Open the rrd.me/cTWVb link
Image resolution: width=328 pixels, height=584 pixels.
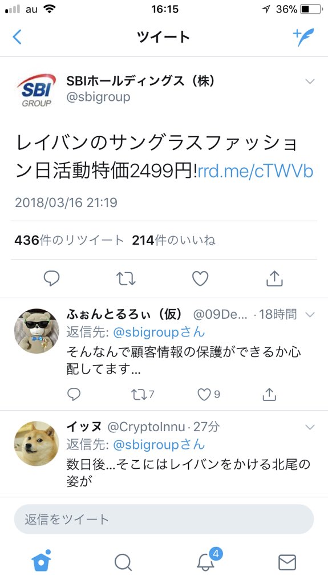click(256, 171)
